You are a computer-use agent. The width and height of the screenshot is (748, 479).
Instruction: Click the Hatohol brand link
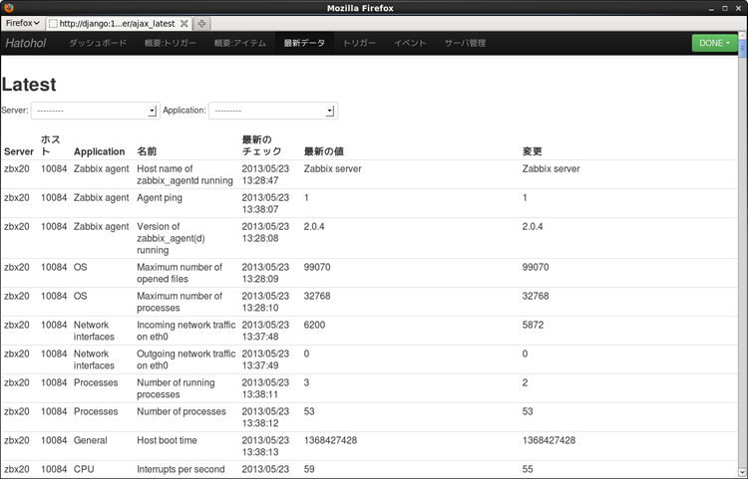[x=25, y=43]
